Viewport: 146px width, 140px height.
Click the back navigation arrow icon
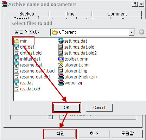pyautogui.click(x=141, y=32)
